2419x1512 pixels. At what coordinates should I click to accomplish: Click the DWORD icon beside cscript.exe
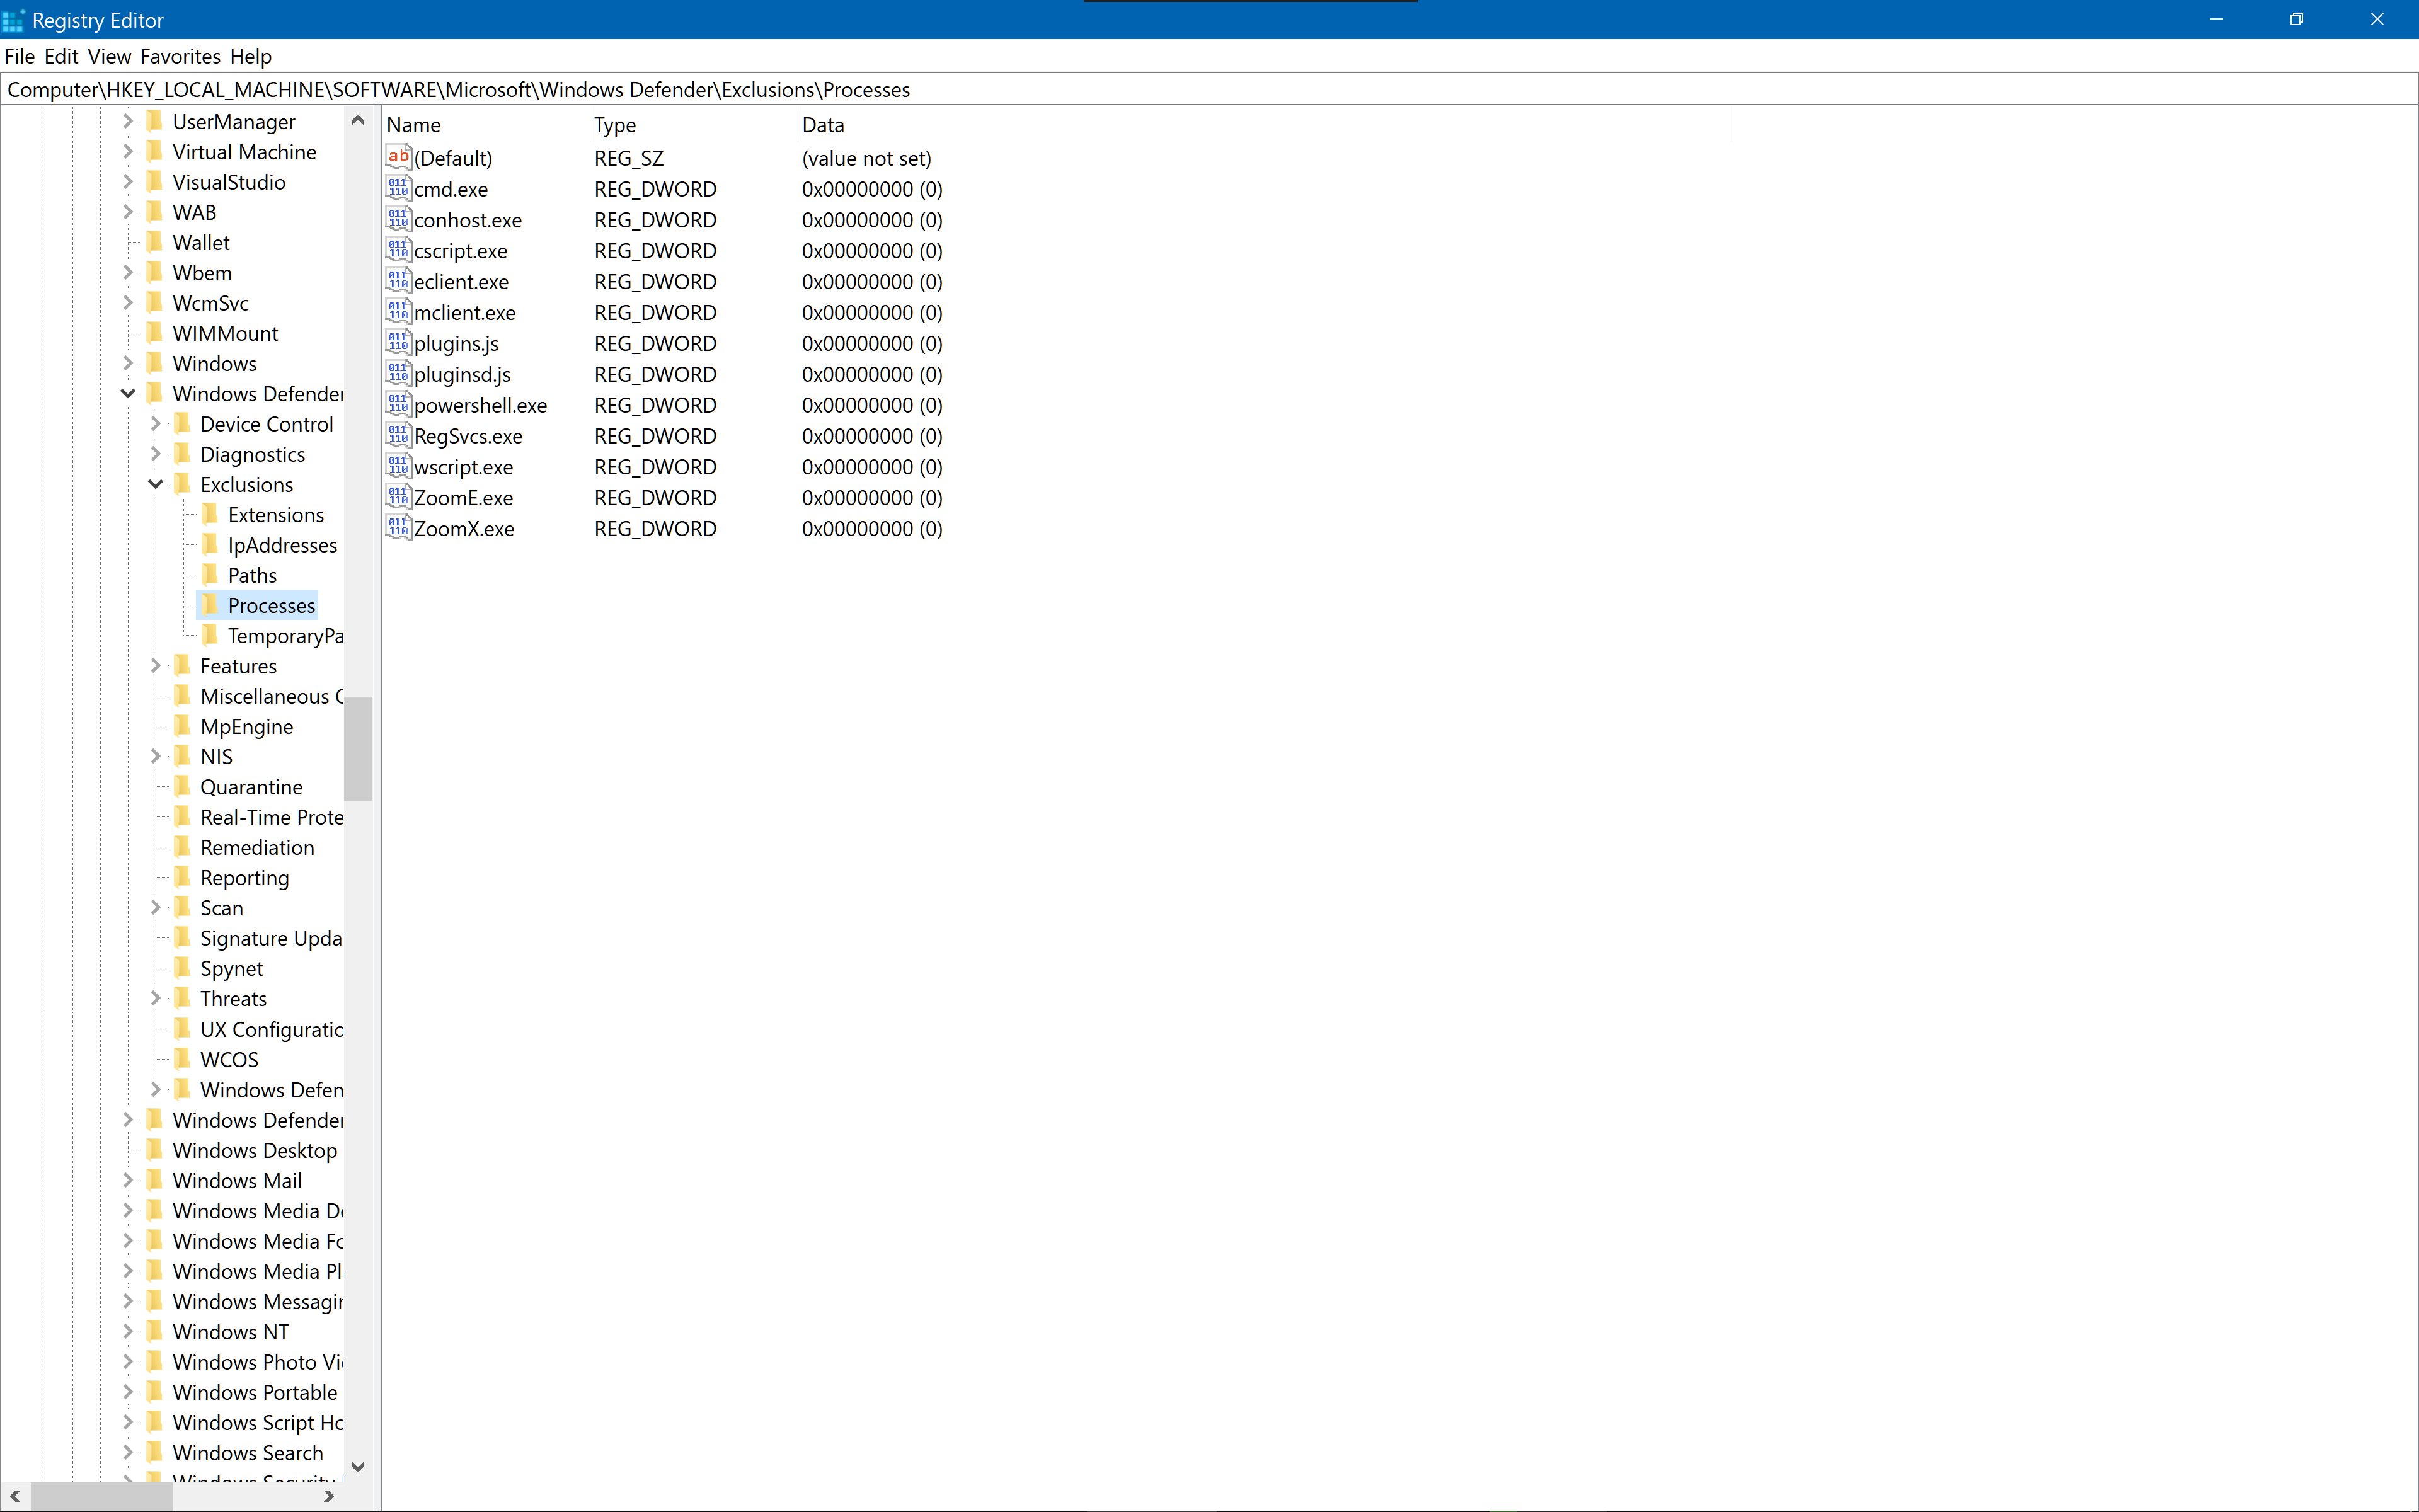coord(398,250)
